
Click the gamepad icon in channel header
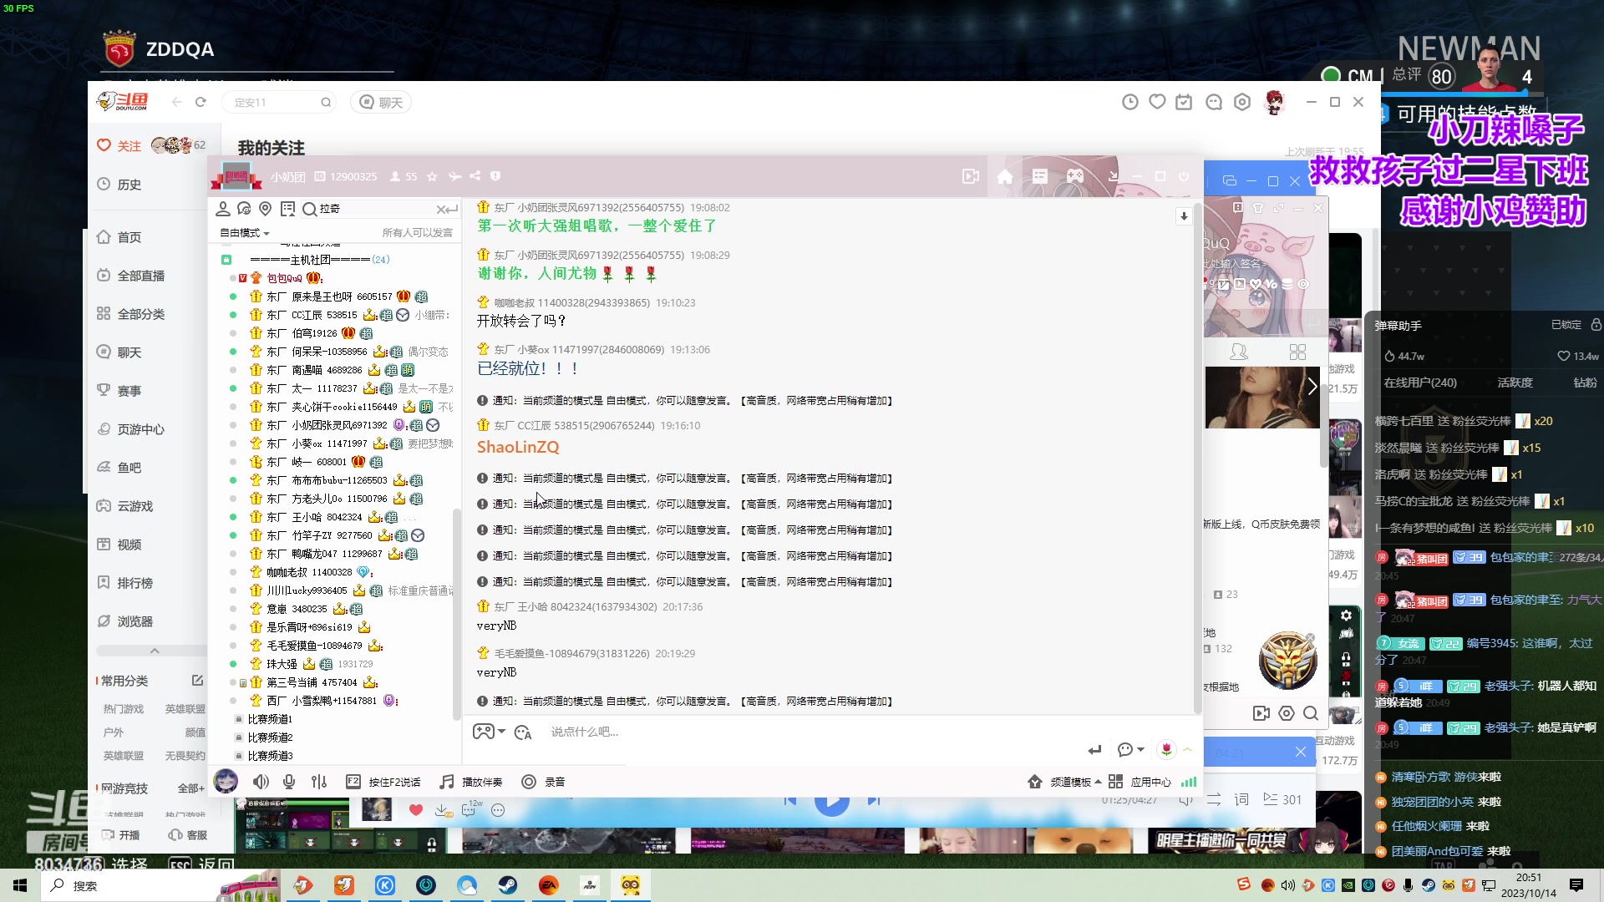pos(1074,176)
